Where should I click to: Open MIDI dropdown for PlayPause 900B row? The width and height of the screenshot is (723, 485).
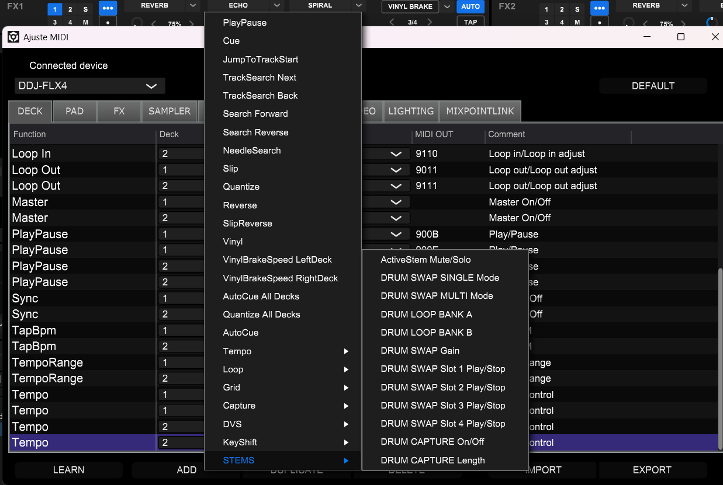pos(396,234)
